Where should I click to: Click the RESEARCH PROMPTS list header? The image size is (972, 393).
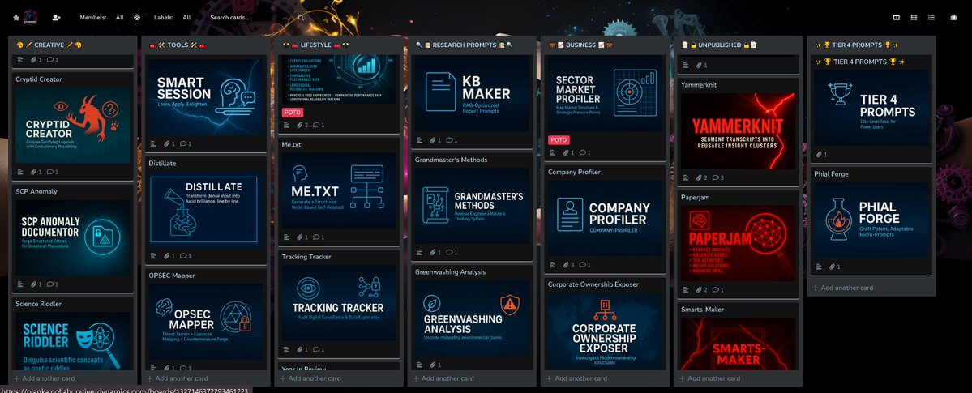point(465,45)
